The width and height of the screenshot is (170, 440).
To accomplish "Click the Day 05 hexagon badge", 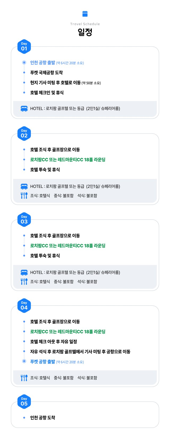I will [x=24, y=402].
